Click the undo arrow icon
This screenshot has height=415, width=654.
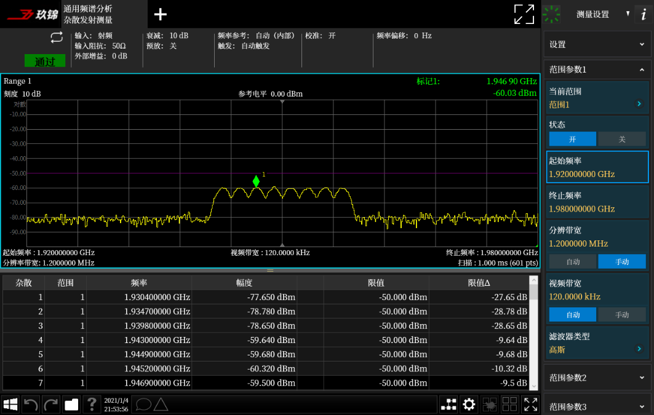click(31, 404)
